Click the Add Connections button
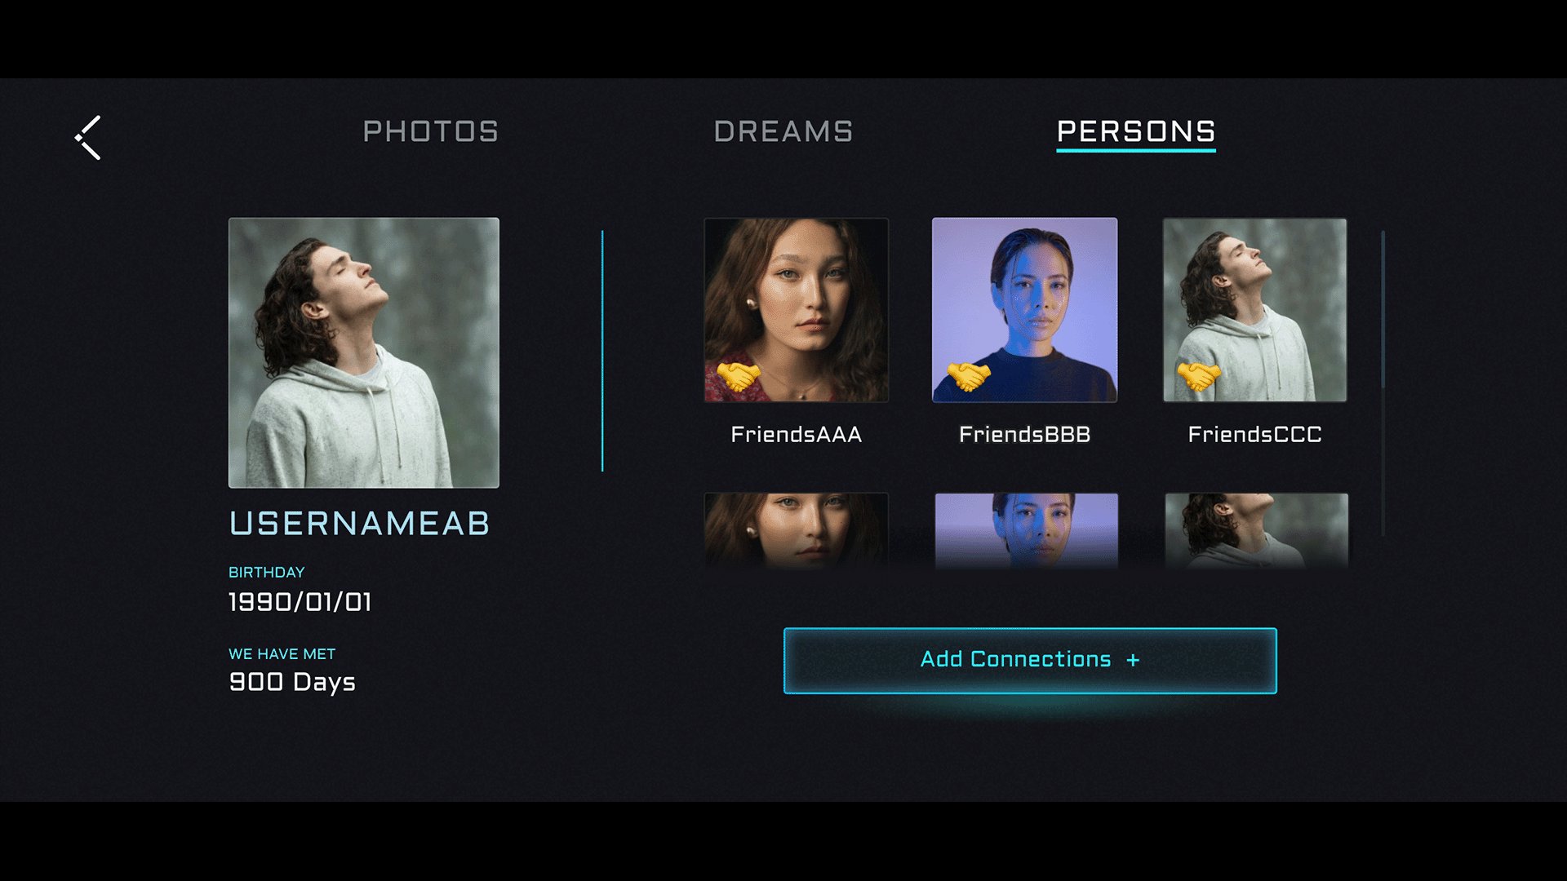1567x881 pixels. click(1030, 661)
